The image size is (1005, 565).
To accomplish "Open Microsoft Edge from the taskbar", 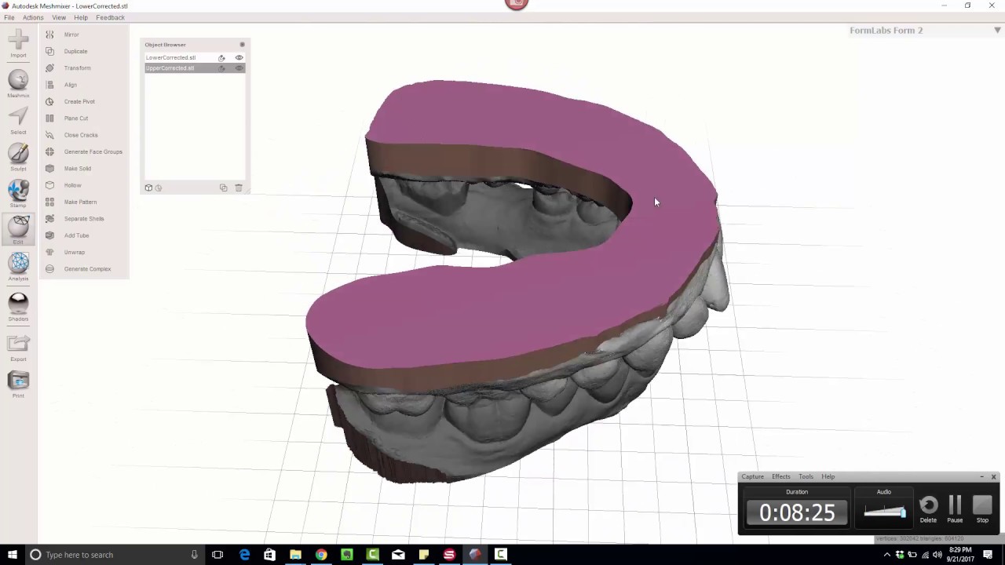I will coord(244,555).
